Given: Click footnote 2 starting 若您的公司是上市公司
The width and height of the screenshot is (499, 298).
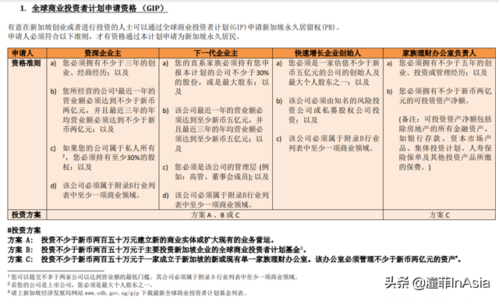Looking at the screenshot, I should coord(81,285).
